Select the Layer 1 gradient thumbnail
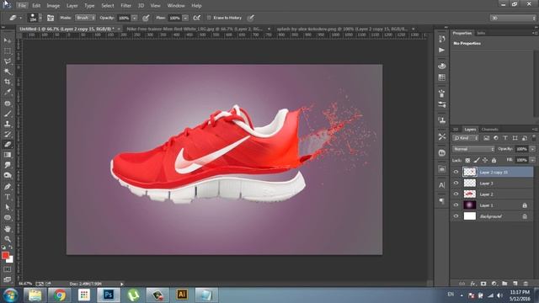This screenshot has width=539, height=303. click(470, 205)
